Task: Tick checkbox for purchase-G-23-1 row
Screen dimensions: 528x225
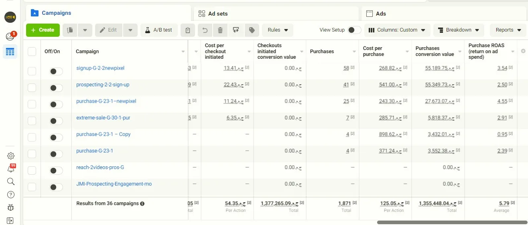Action: (32, 154)
